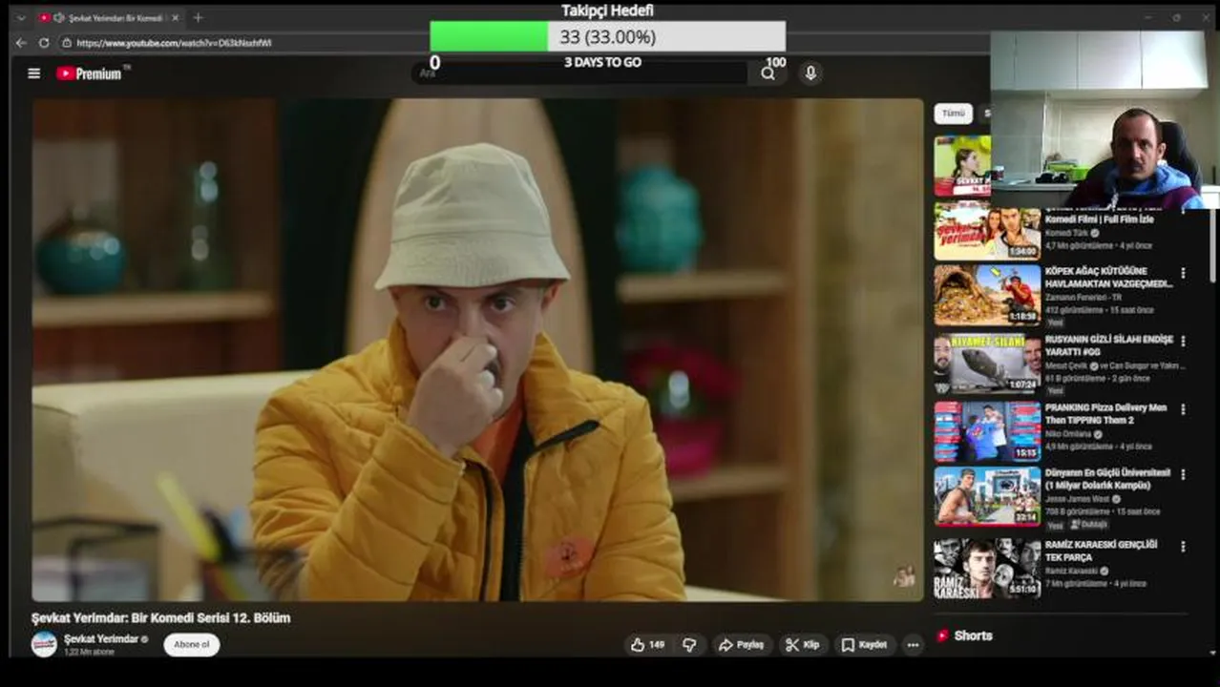Open first suggested video thumbnail below Tümü
The width and height of the screenshot is (1220, 687).
[x=962, y=165]
